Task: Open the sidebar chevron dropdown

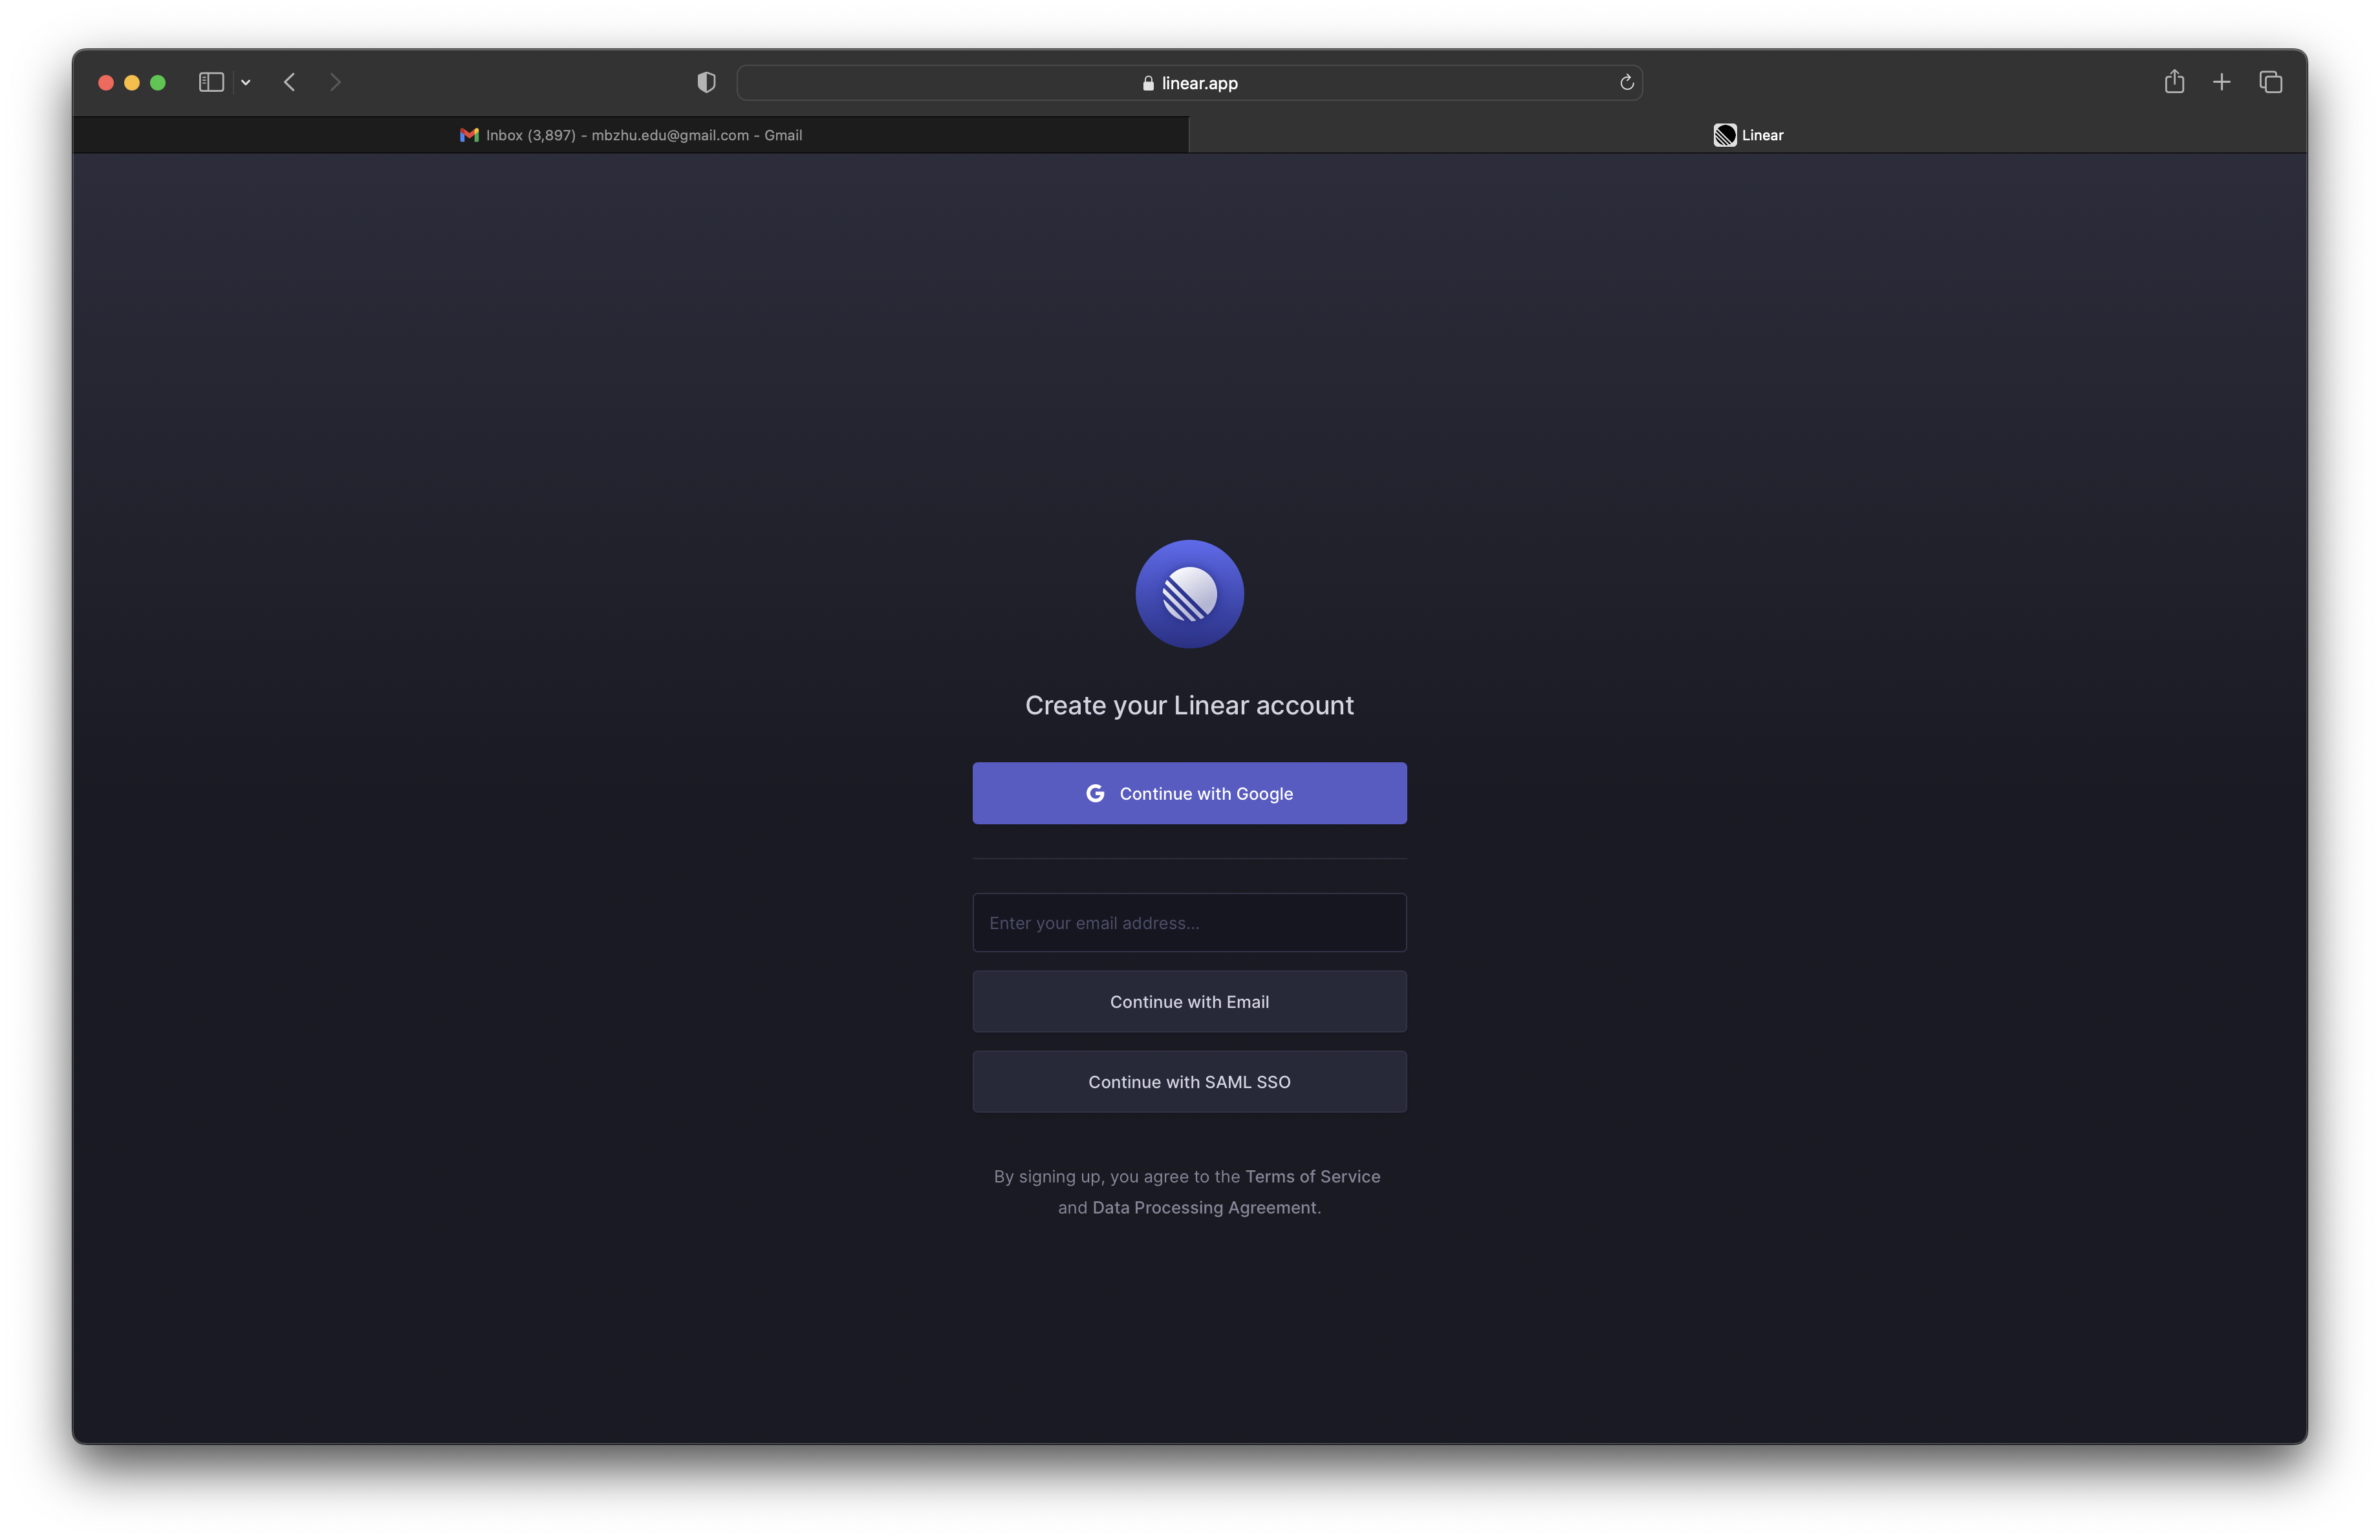Action: (246, 83)
